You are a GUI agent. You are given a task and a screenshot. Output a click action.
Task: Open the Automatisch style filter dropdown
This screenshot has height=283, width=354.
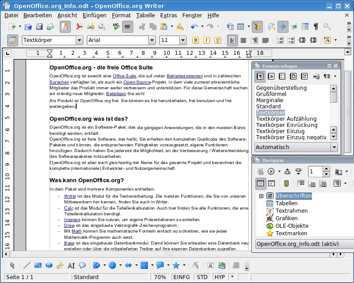pyautogui.click(x=334, y=147)
